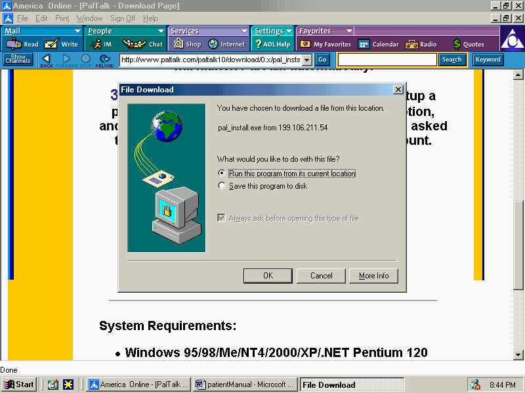Click the search text box
Screen dimensions: 525x393
tap(387, 60)
